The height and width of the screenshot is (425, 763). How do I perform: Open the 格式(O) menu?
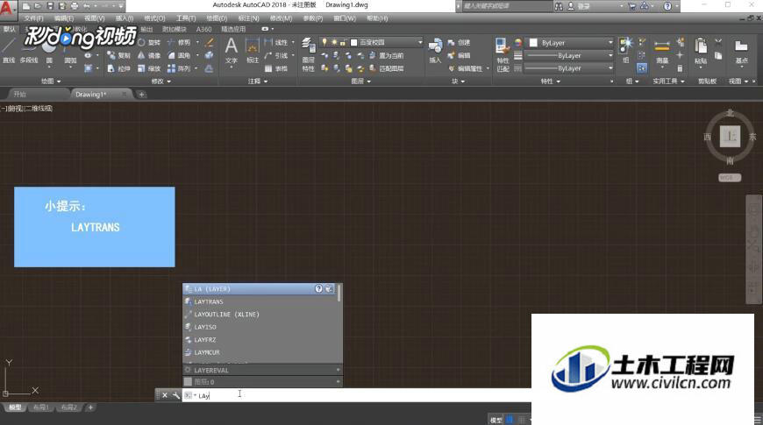click(x=154, y=18)
